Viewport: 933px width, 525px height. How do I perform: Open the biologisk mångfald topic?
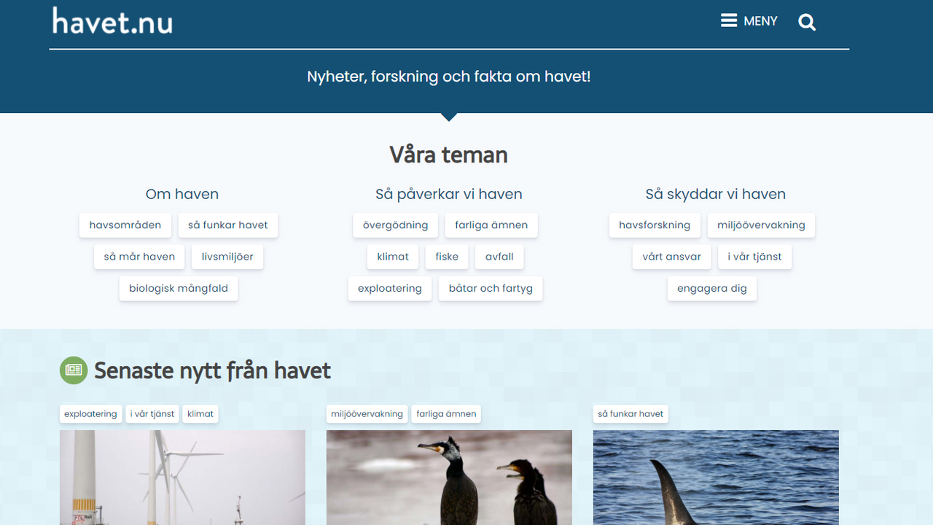click(x=178, y=288)
